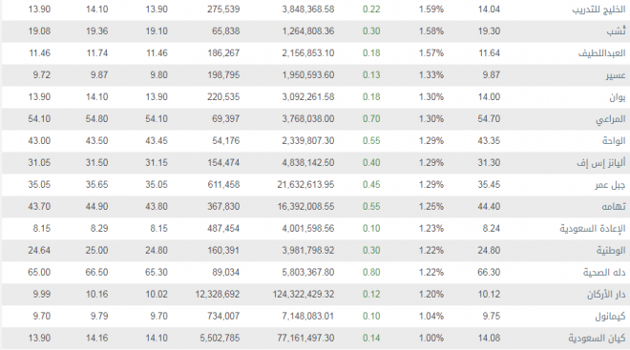
Task: Click the volume value 611,458
Action: [x=223, y=185]
